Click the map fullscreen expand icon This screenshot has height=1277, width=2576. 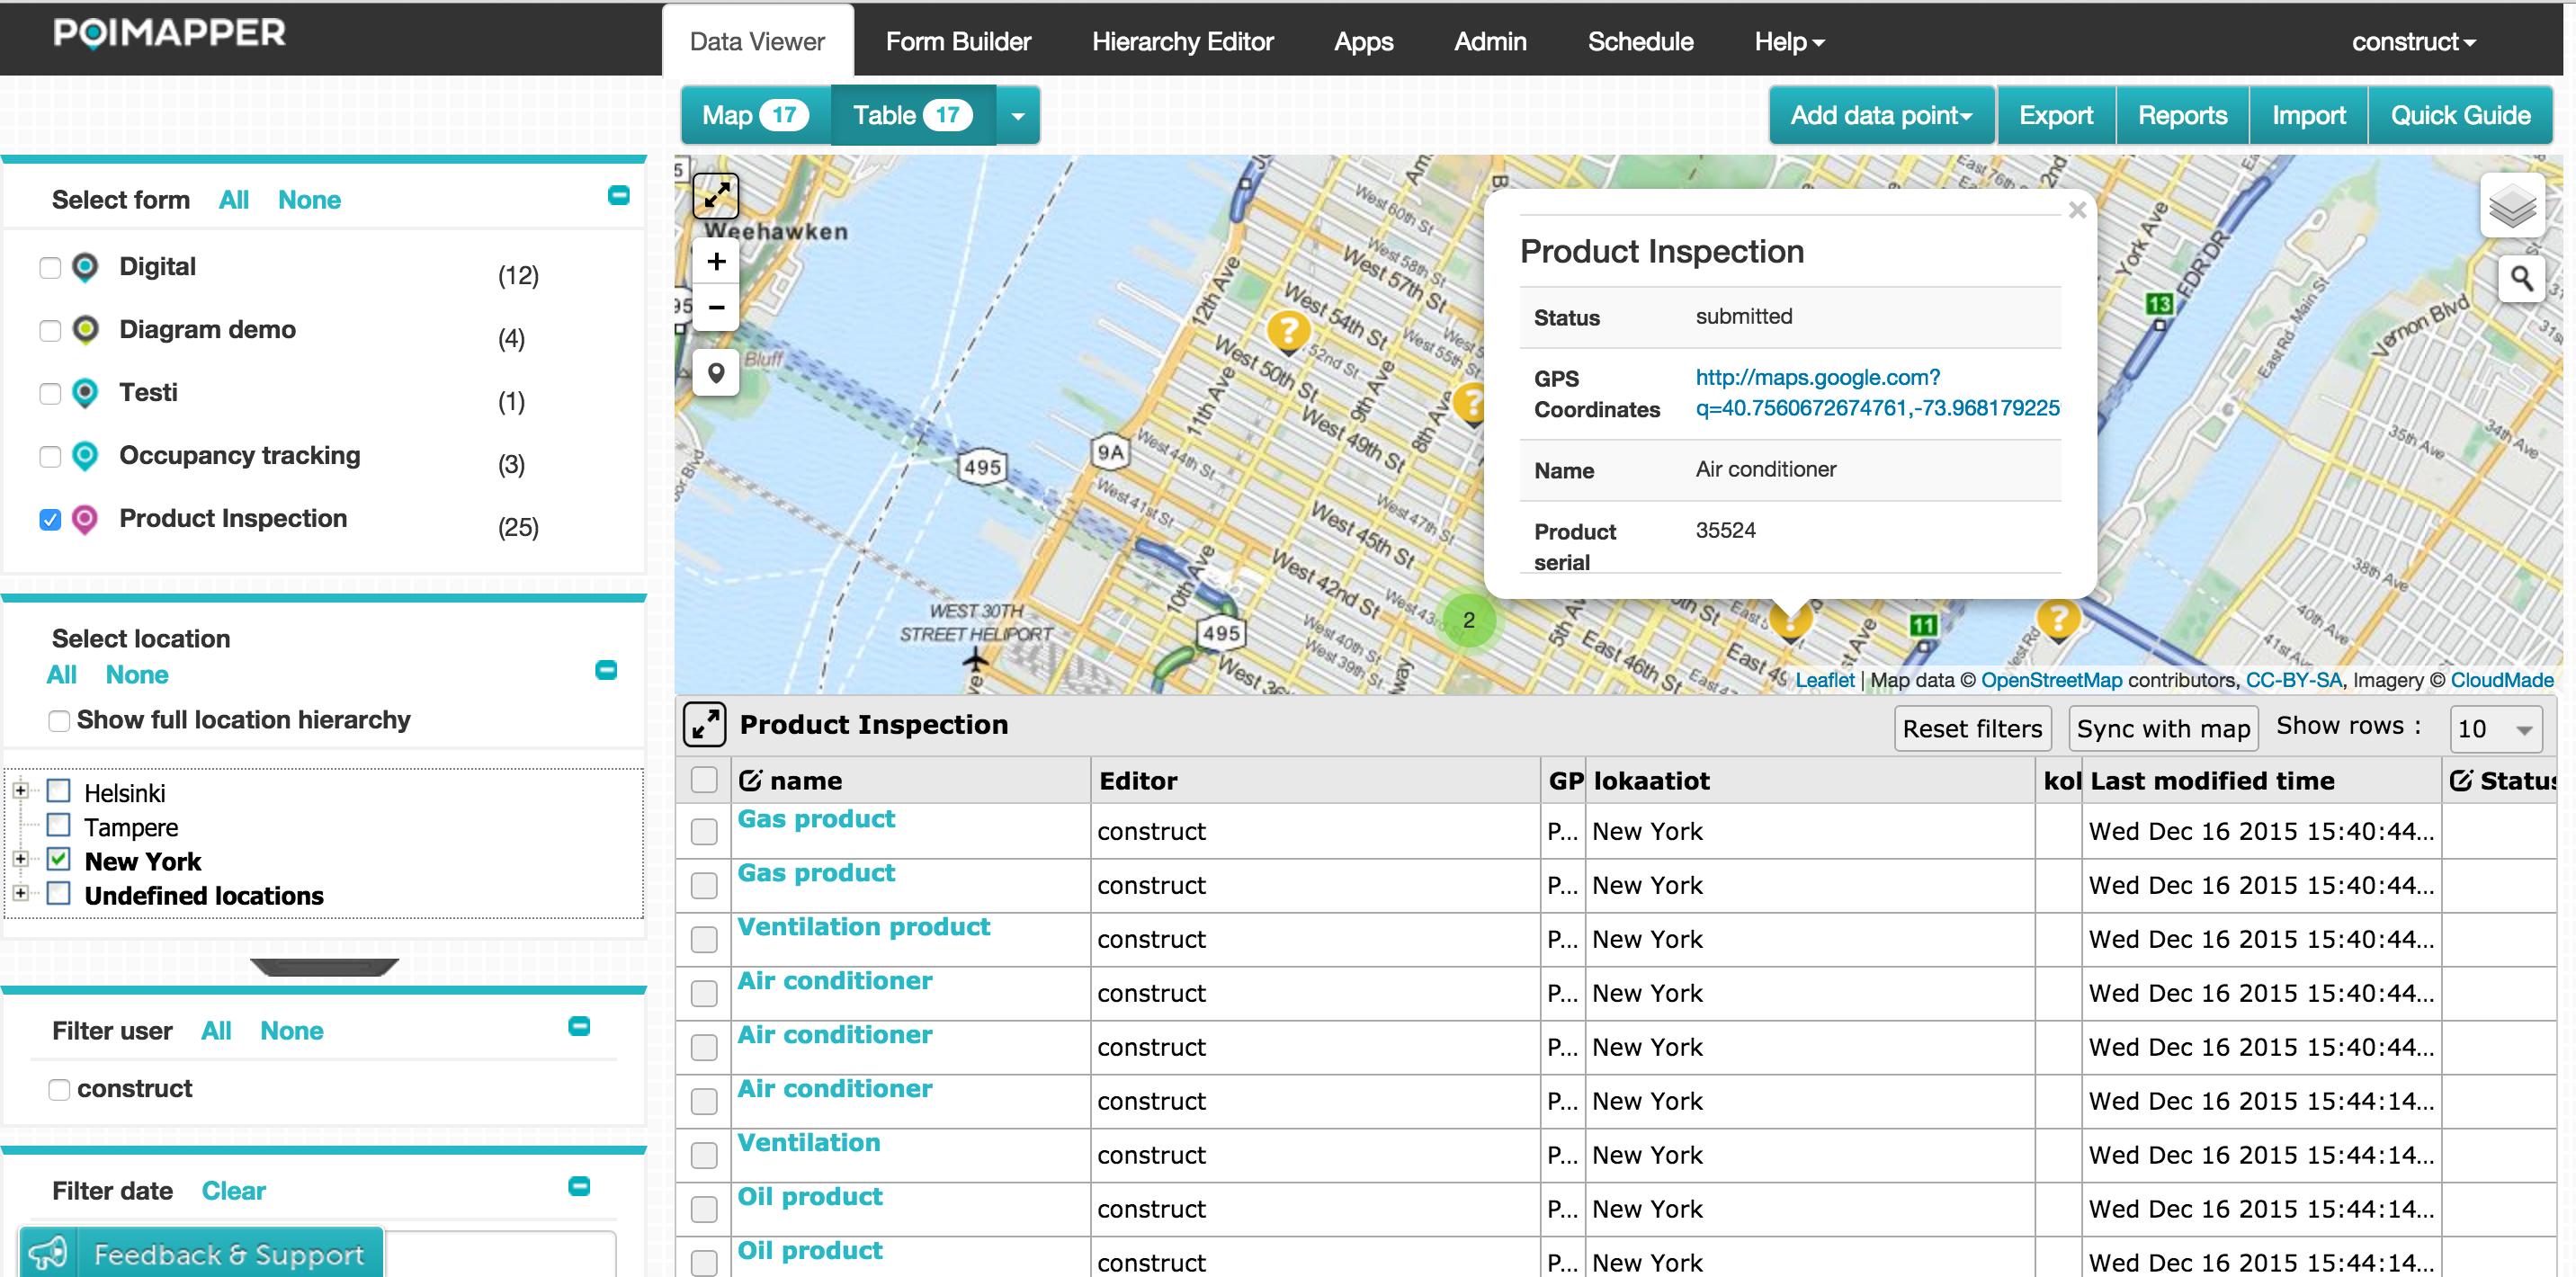pyautogui.click(x=716, y=195)
